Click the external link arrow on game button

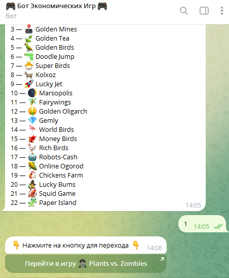(162, 259)
